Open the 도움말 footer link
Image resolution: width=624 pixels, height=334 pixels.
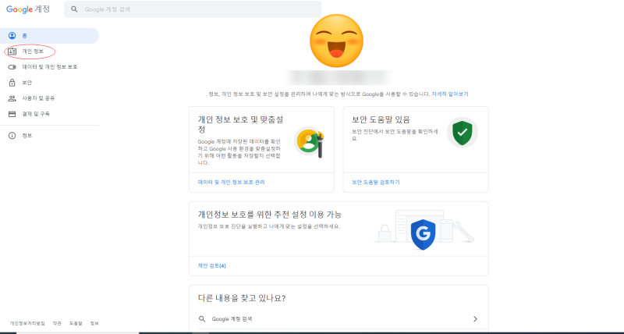coord(76,324)
